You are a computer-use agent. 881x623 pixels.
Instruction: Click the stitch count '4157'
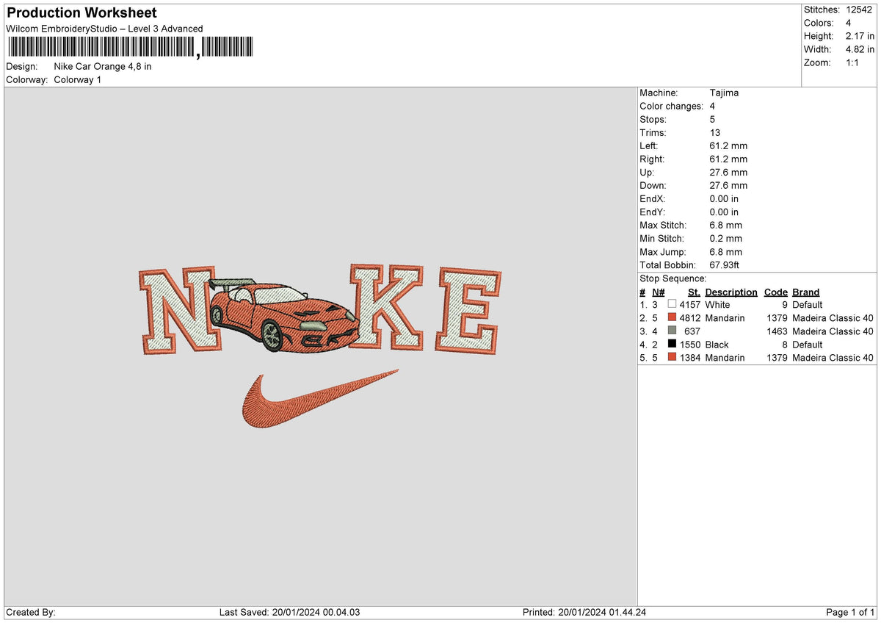689,304
